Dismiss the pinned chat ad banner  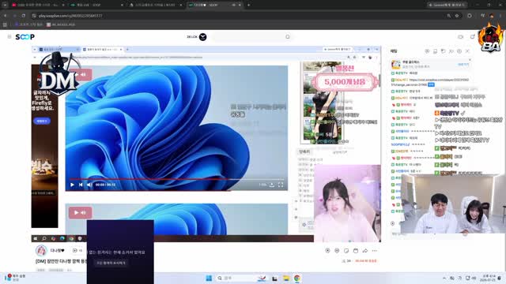pyautogui.click(x=470, y=60)
